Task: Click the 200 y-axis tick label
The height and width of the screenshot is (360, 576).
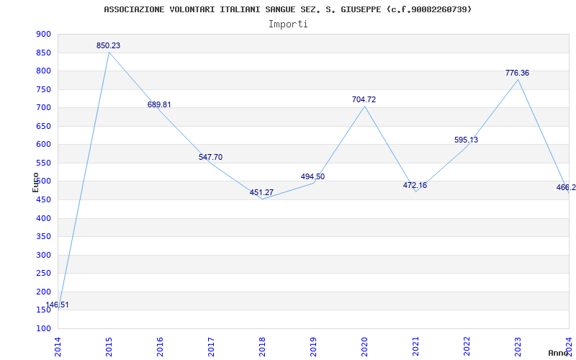Action: point(43,292)
